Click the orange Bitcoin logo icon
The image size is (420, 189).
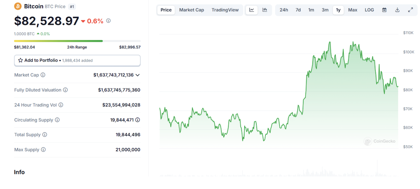[18, 6]
